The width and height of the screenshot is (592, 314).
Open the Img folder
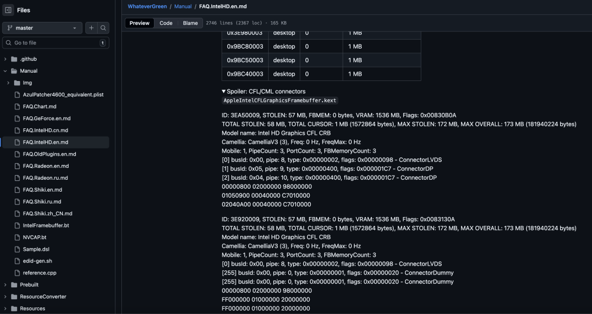pos(27,83)
